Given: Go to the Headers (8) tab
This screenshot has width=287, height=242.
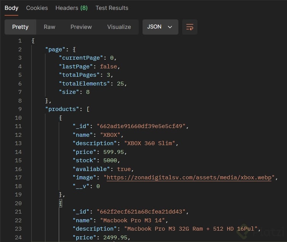Looking at the screenshot, I should [x=71, y=8].
